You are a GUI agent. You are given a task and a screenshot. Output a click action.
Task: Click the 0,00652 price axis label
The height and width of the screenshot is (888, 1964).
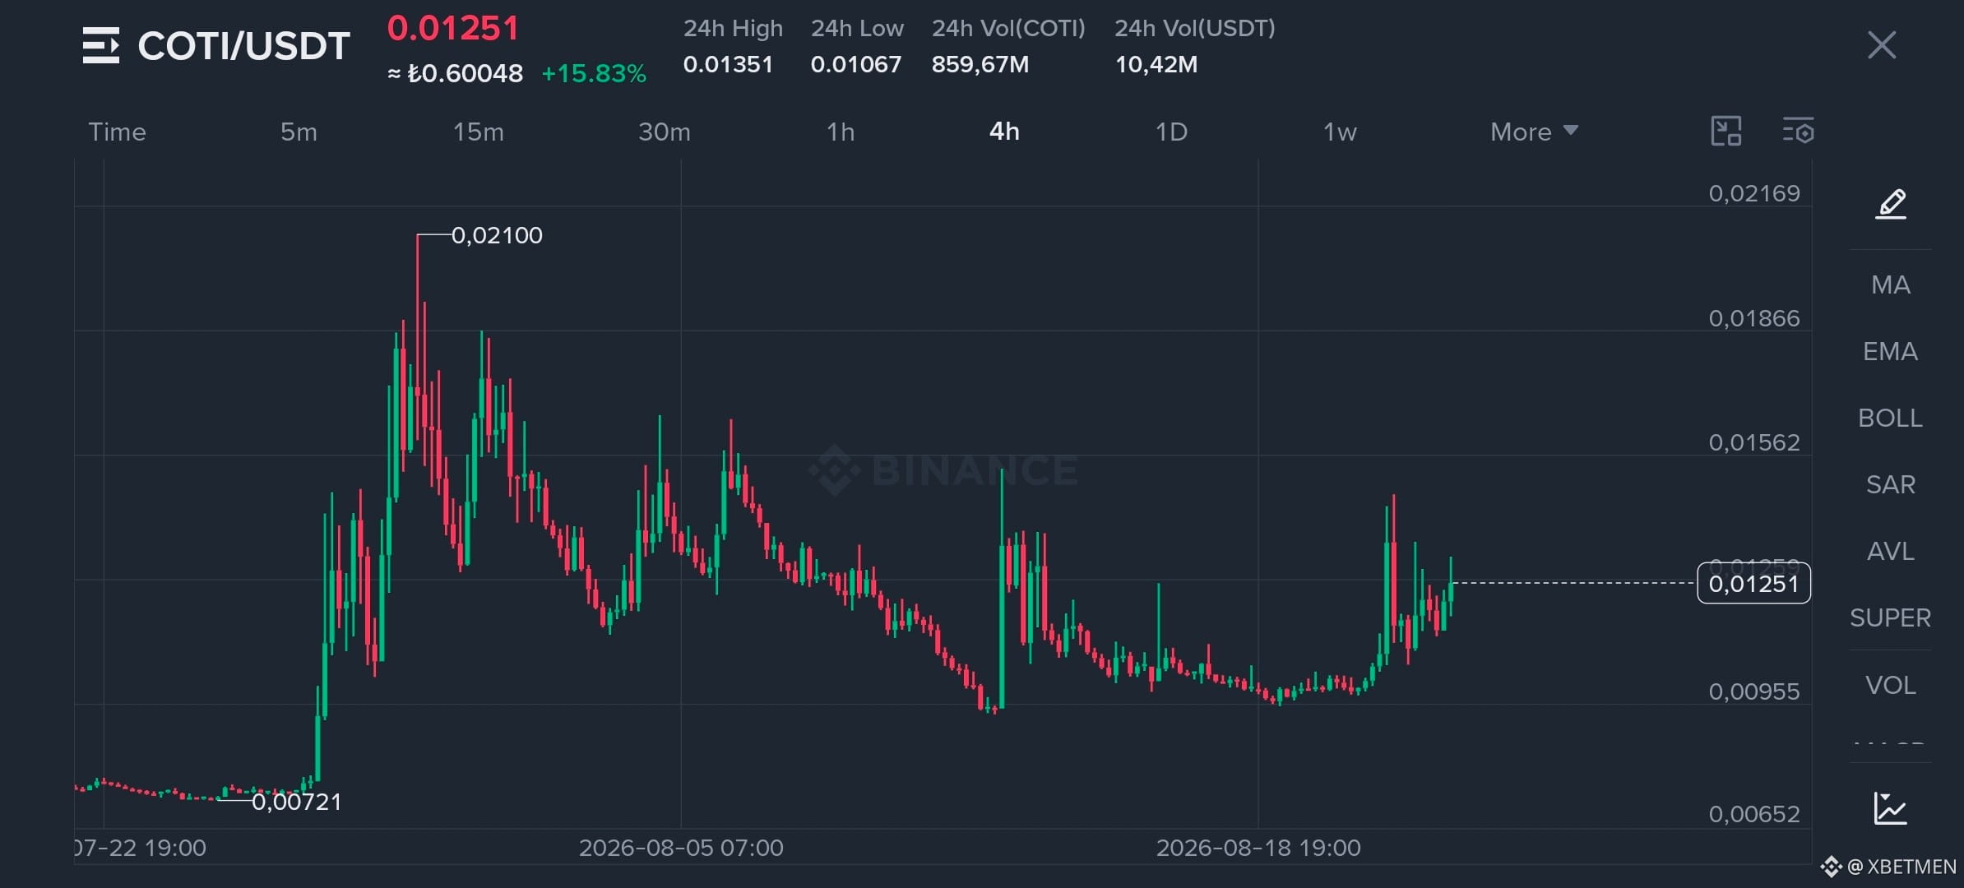point(1754,815)
